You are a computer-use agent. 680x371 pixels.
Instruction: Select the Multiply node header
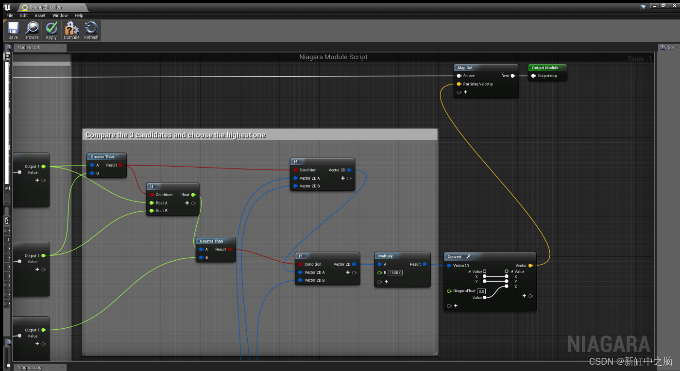pyautogui.click(x=402, y=256)
